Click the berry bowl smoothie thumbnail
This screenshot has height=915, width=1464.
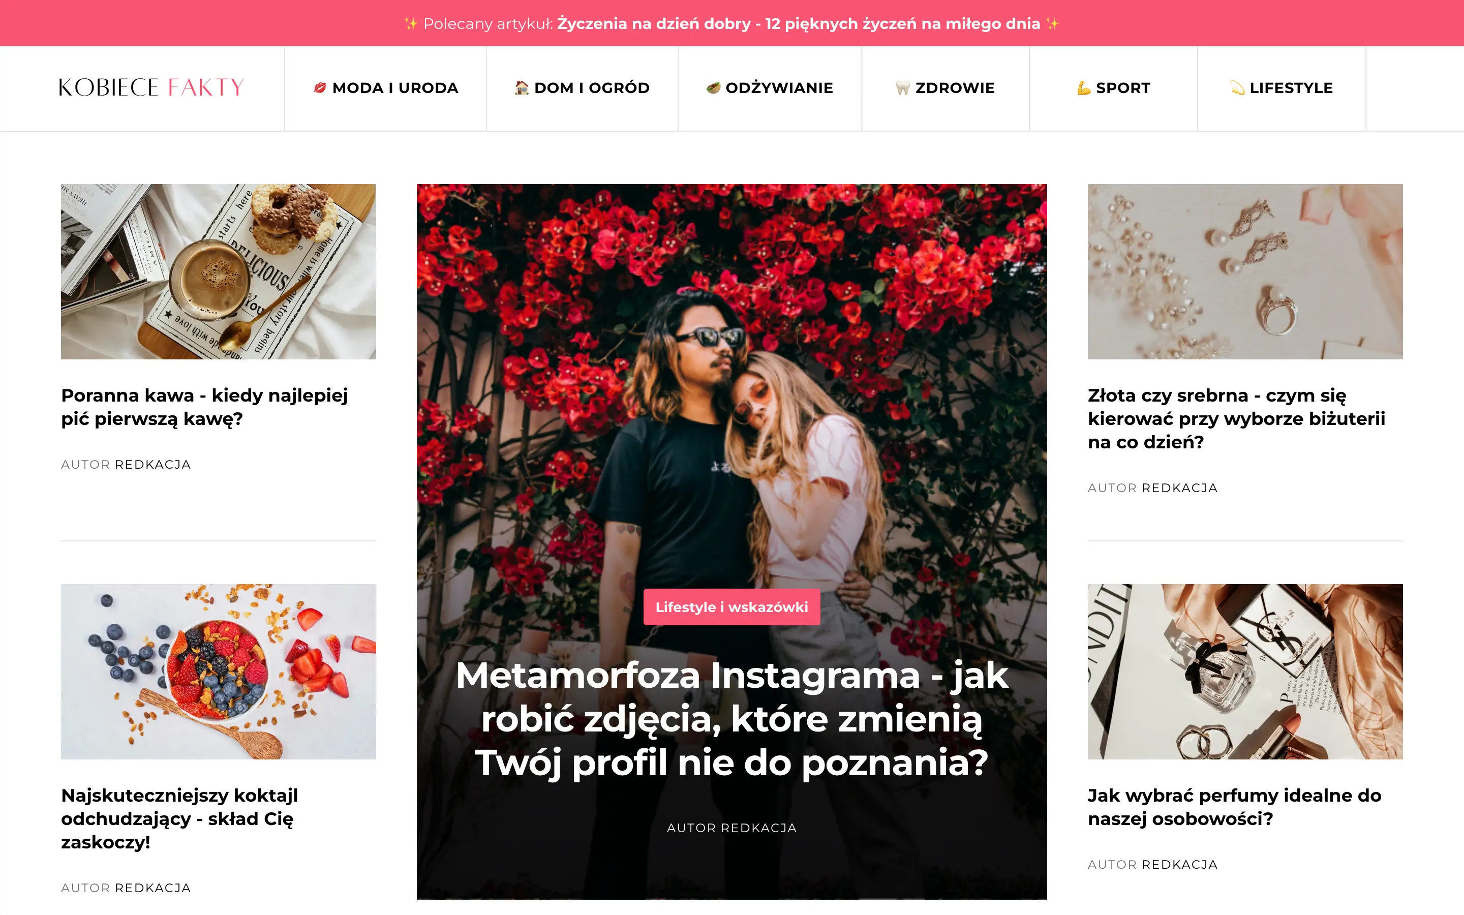pos(219,672)
